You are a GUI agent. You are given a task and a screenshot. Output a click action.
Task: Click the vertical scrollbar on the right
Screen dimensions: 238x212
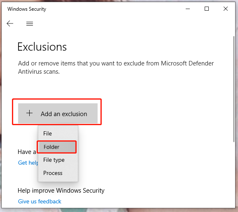[x=234, y=89]
